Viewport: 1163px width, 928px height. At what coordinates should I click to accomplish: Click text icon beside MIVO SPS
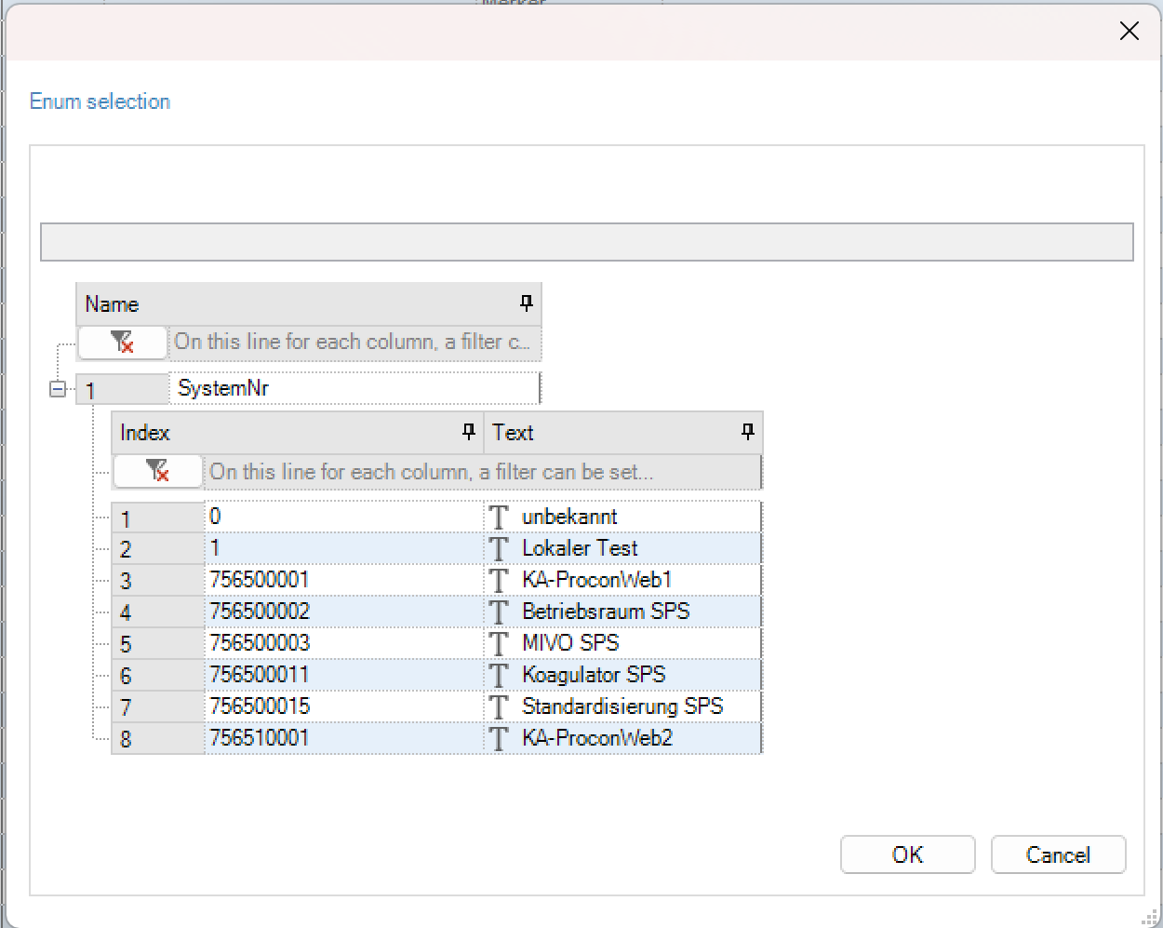coord(500,643)
